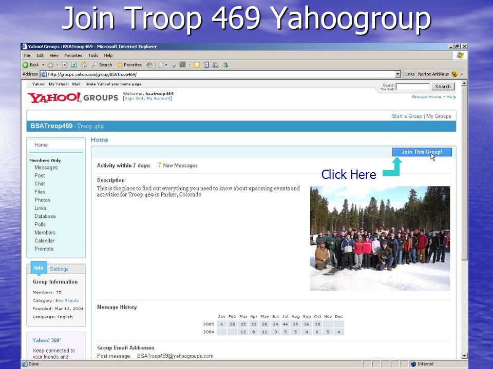
Task: Open the Forward button history dropdown
Action: [x=57, y=65]
